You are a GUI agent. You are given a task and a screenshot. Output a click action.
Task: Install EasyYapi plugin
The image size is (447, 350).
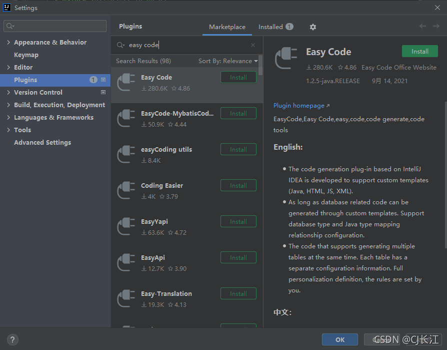pyautogui.click(x=238, y=221)
